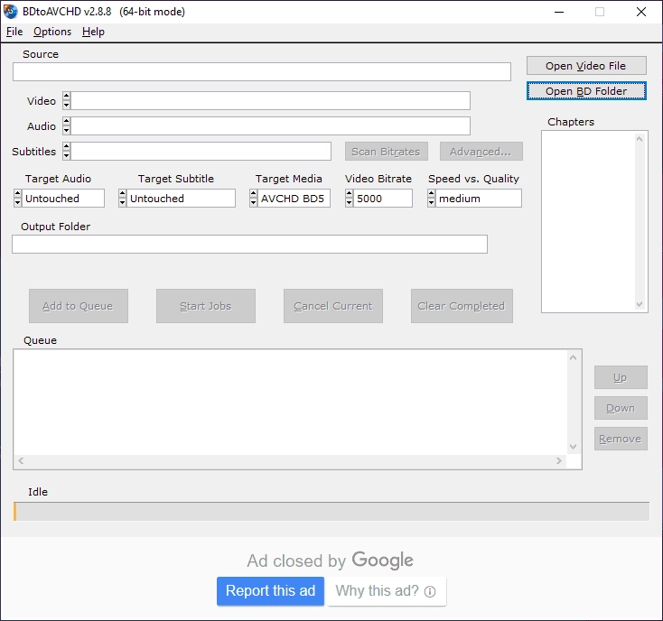Step down the Subtitles spinner

click(66, 156)
